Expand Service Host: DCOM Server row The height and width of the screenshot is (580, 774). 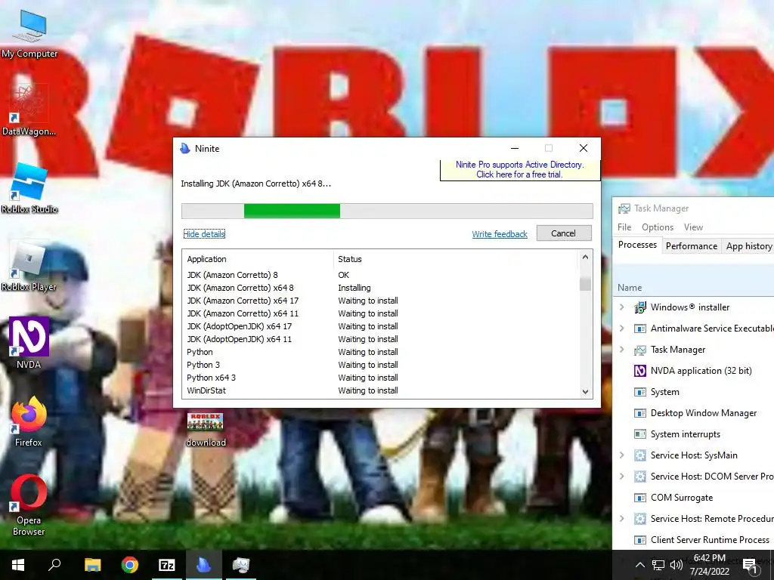(x=622, y=477)
